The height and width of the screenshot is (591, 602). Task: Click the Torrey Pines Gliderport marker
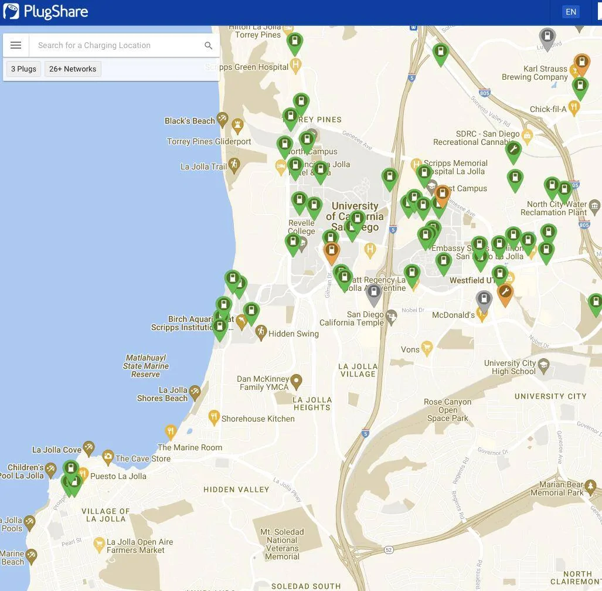[x=237, y=125]
